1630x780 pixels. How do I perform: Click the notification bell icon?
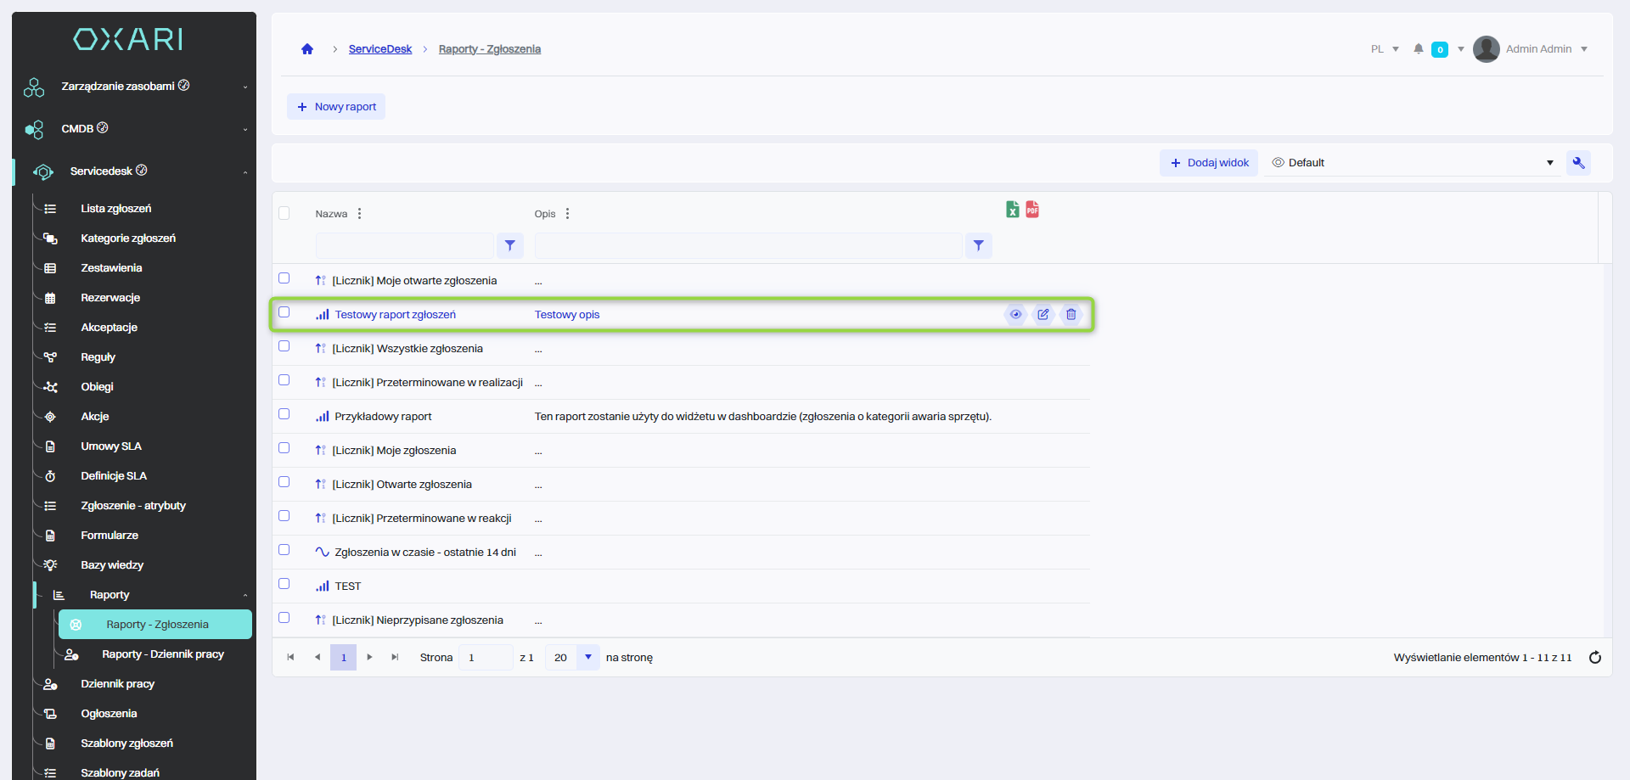(1418, 49)
